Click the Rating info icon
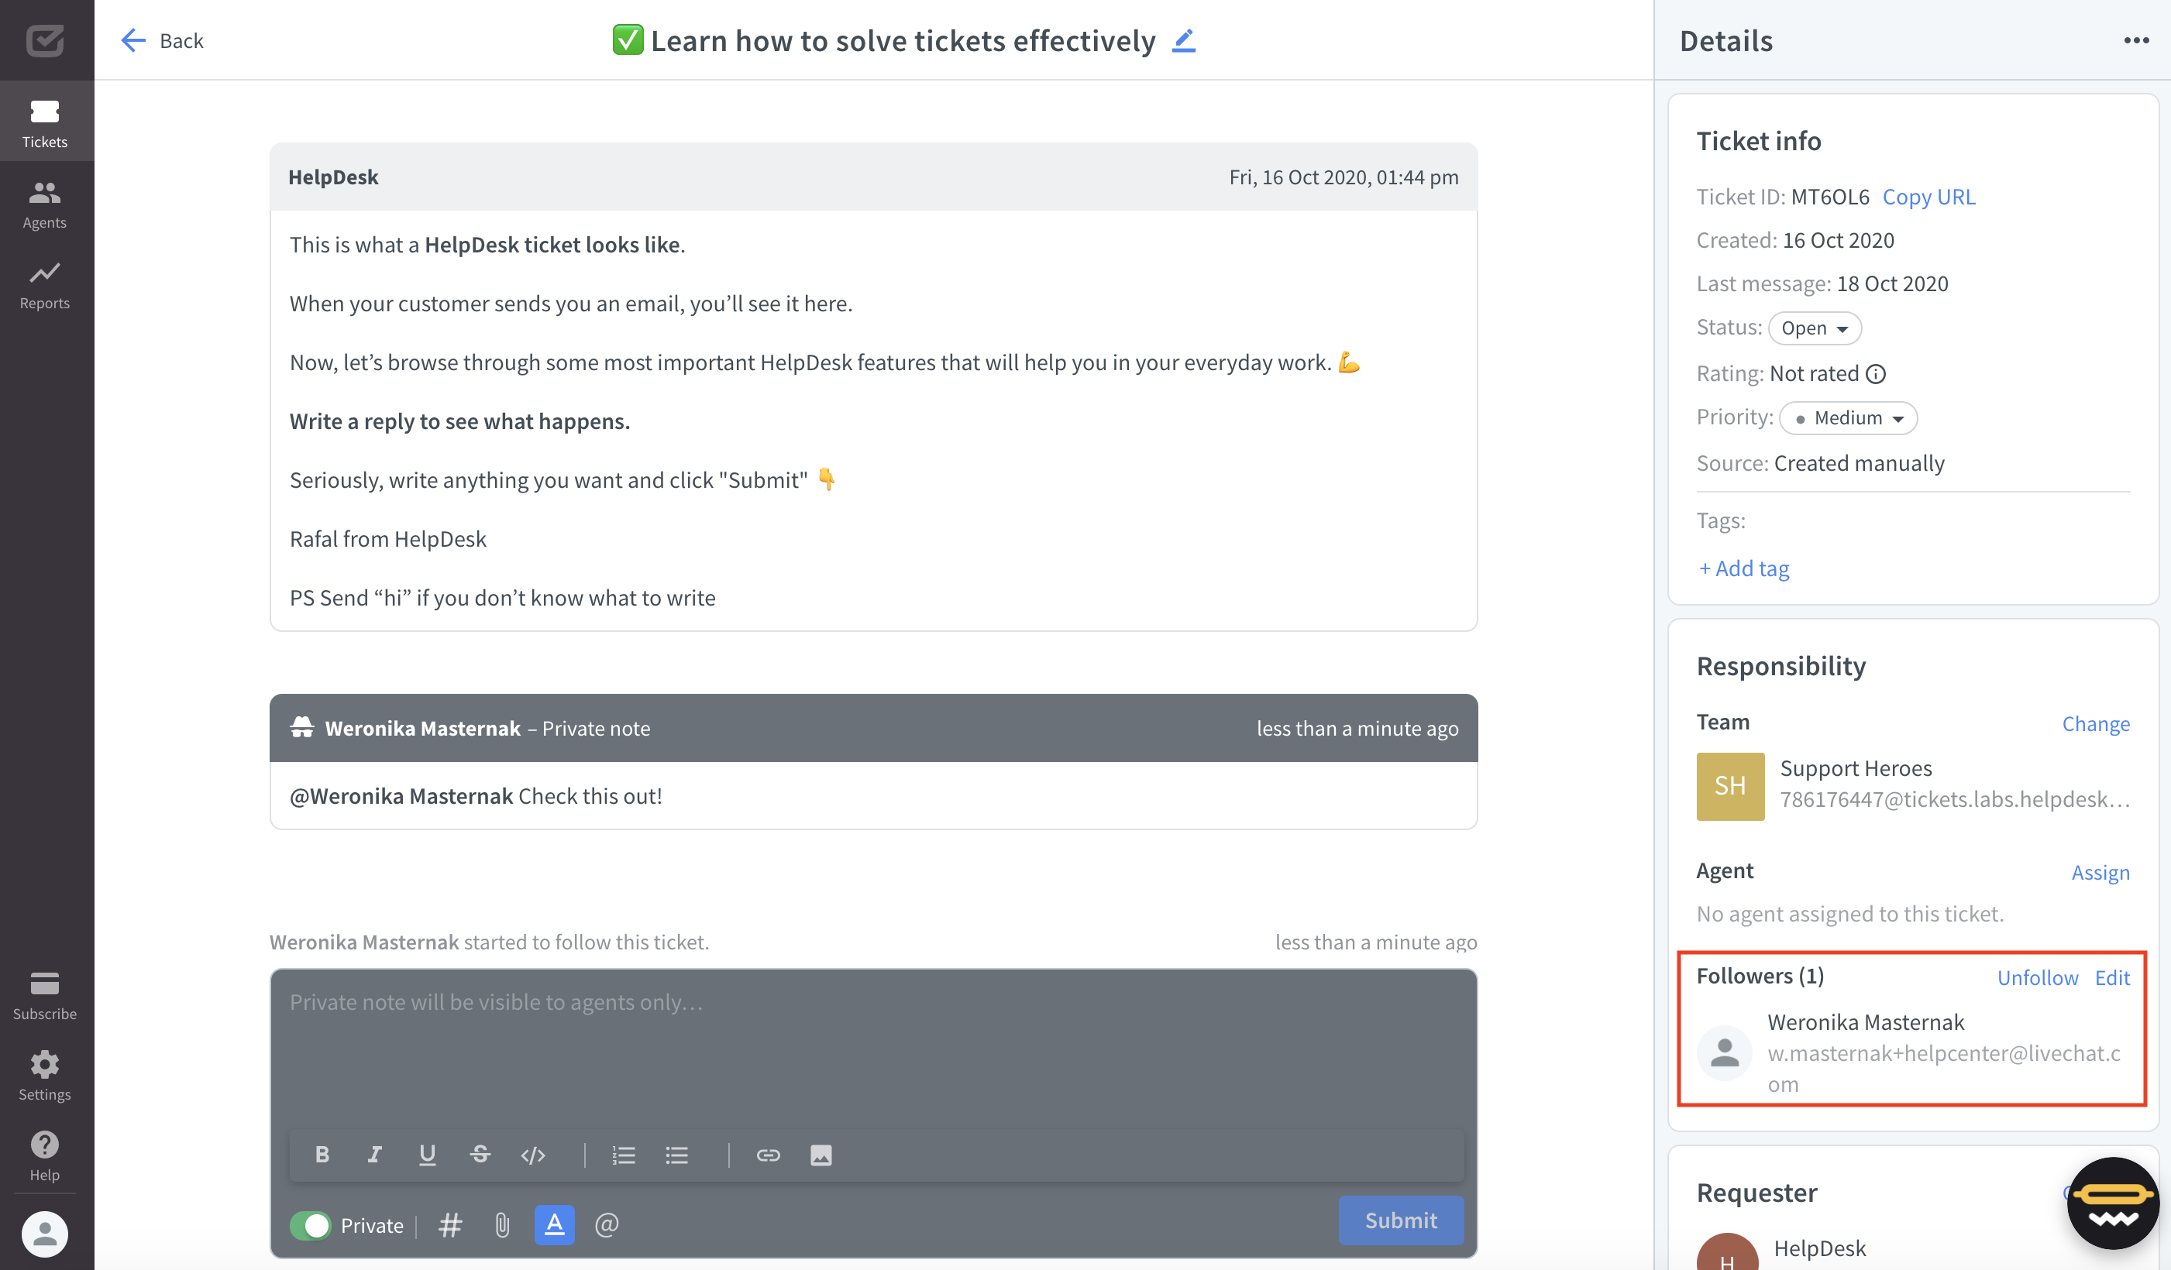The height and width of the screenshot is (1270, 2171). (1876, 374)
